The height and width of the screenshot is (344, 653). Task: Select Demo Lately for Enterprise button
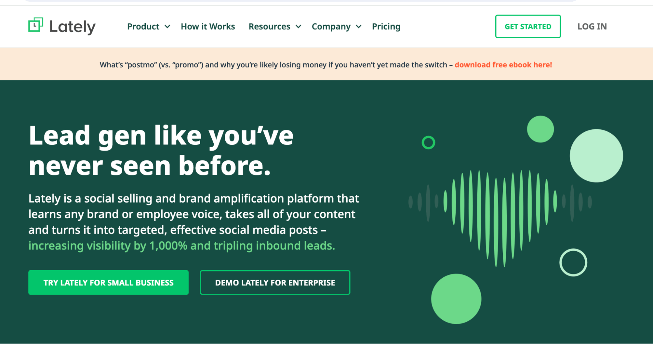point(275,283)
